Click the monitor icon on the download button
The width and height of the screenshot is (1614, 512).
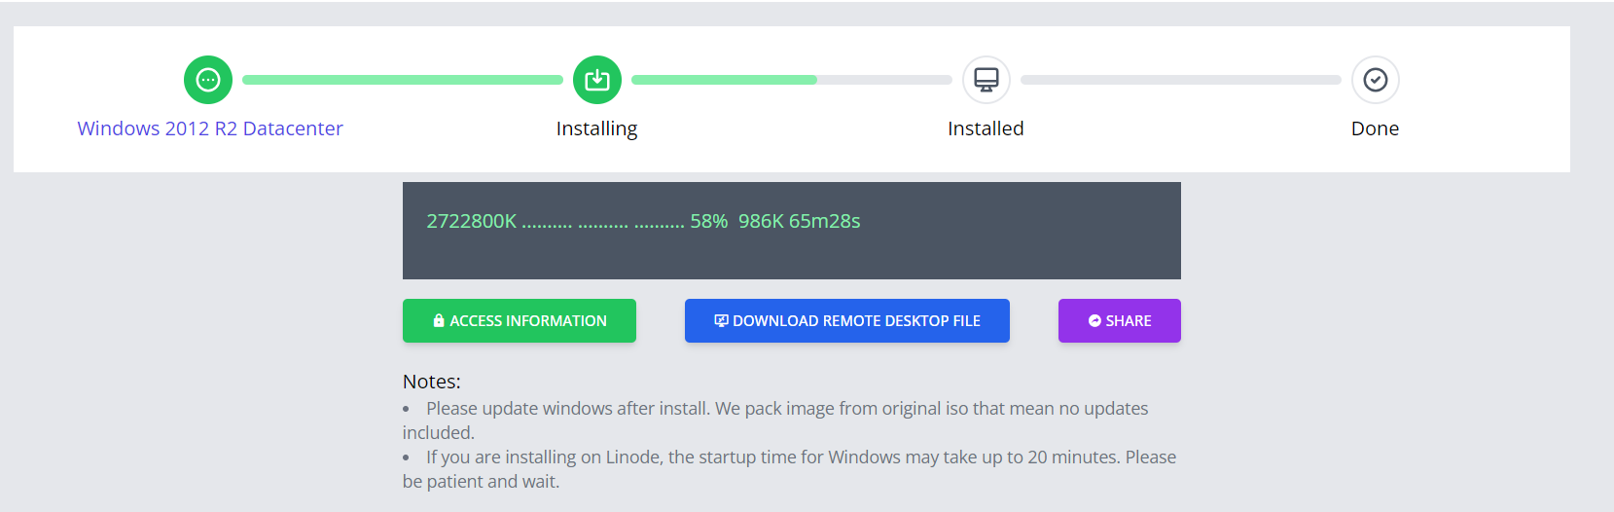pyautogui.click(x=721, y=320)
